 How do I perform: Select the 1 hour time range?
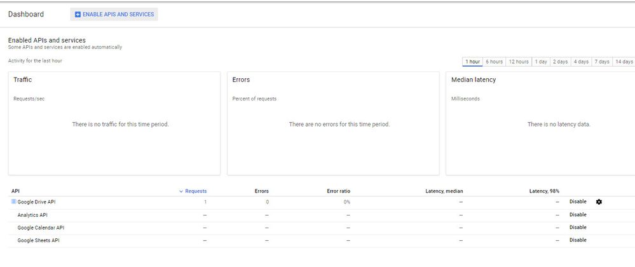472,62
